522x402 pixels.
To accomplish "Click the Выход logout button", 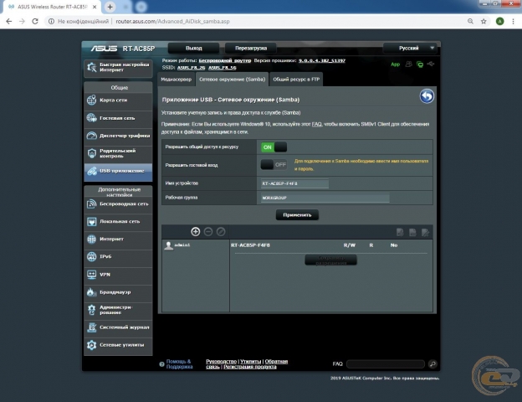I will pos(194,49).
